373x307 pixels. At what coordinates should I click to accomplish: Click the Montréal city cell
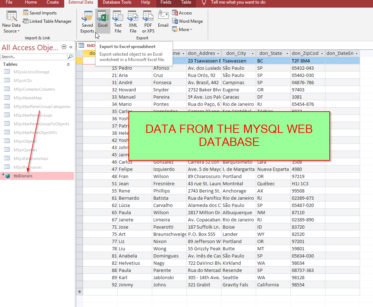238,183
